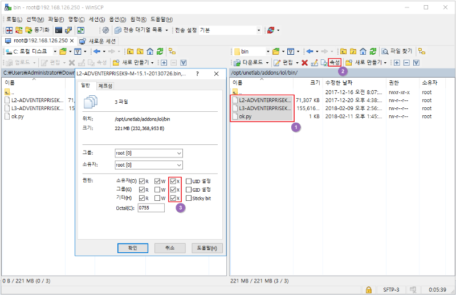
Task: Toggle group write (W) permission checkbox
Action: click(157, 189)
